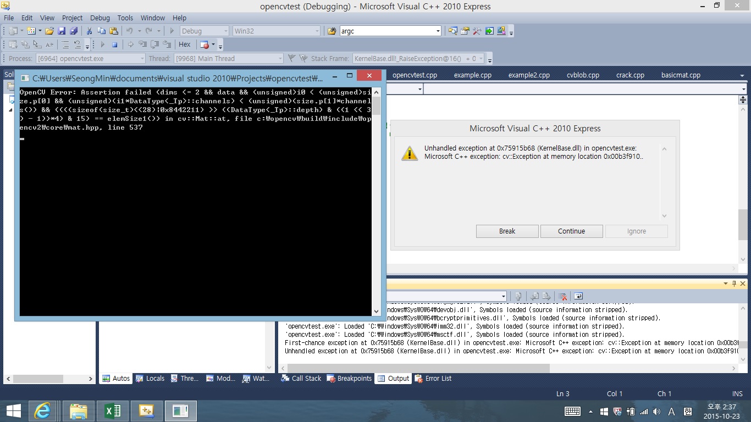Click Clear All icon in Output pane

click(563, 296)
